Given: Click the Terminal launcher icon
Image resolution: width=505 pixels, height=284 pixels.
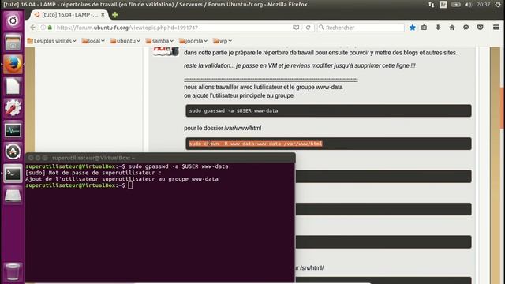Looking at the screenshot, I should point(13,174).
